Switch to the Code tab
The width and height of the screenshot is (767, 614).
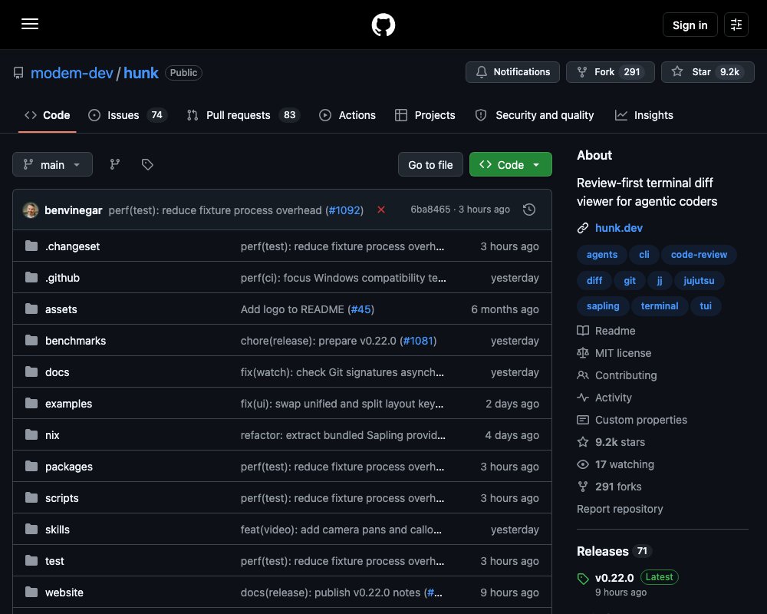(x=47, y=115)
